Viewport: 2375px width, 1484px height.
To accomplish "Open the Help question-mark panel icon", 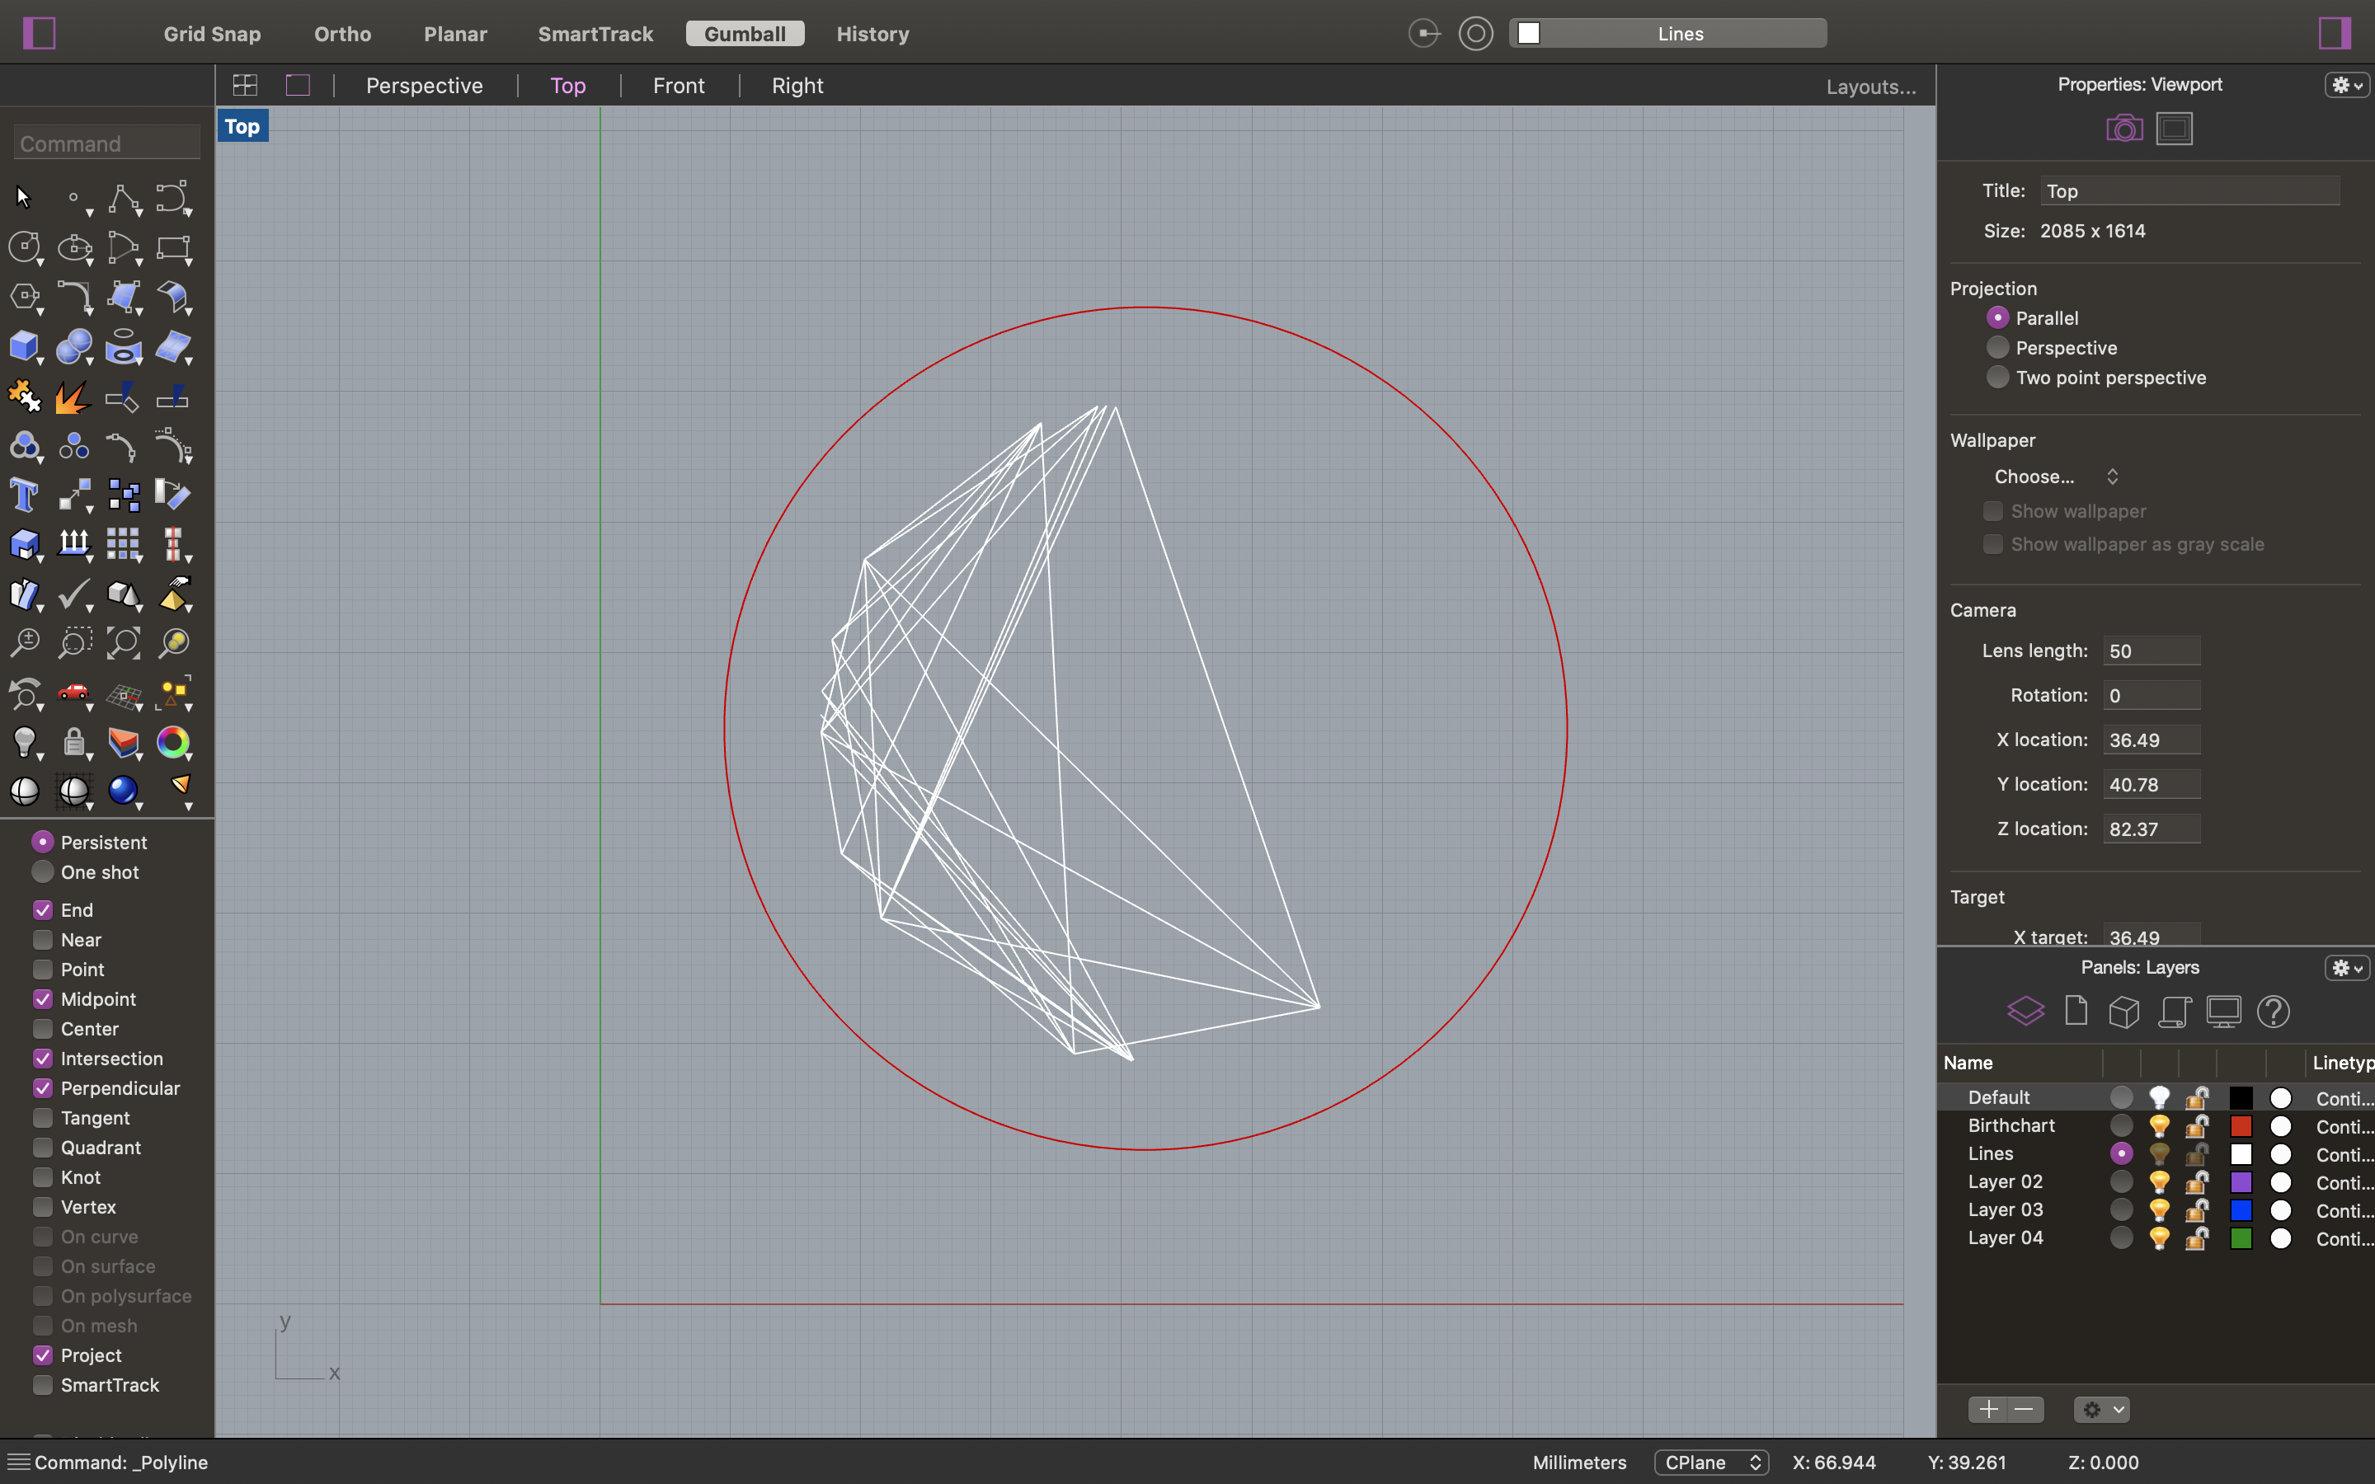I will tap(2273, 1011).
